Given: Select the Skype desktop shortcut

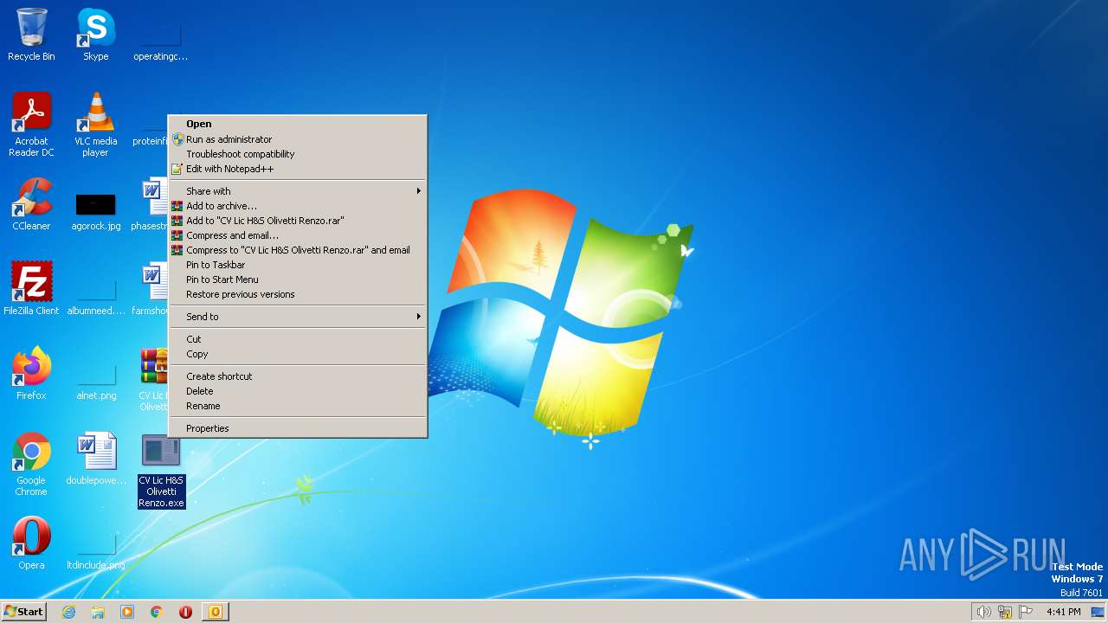Looking at the screenshot, I should [95, 35].
